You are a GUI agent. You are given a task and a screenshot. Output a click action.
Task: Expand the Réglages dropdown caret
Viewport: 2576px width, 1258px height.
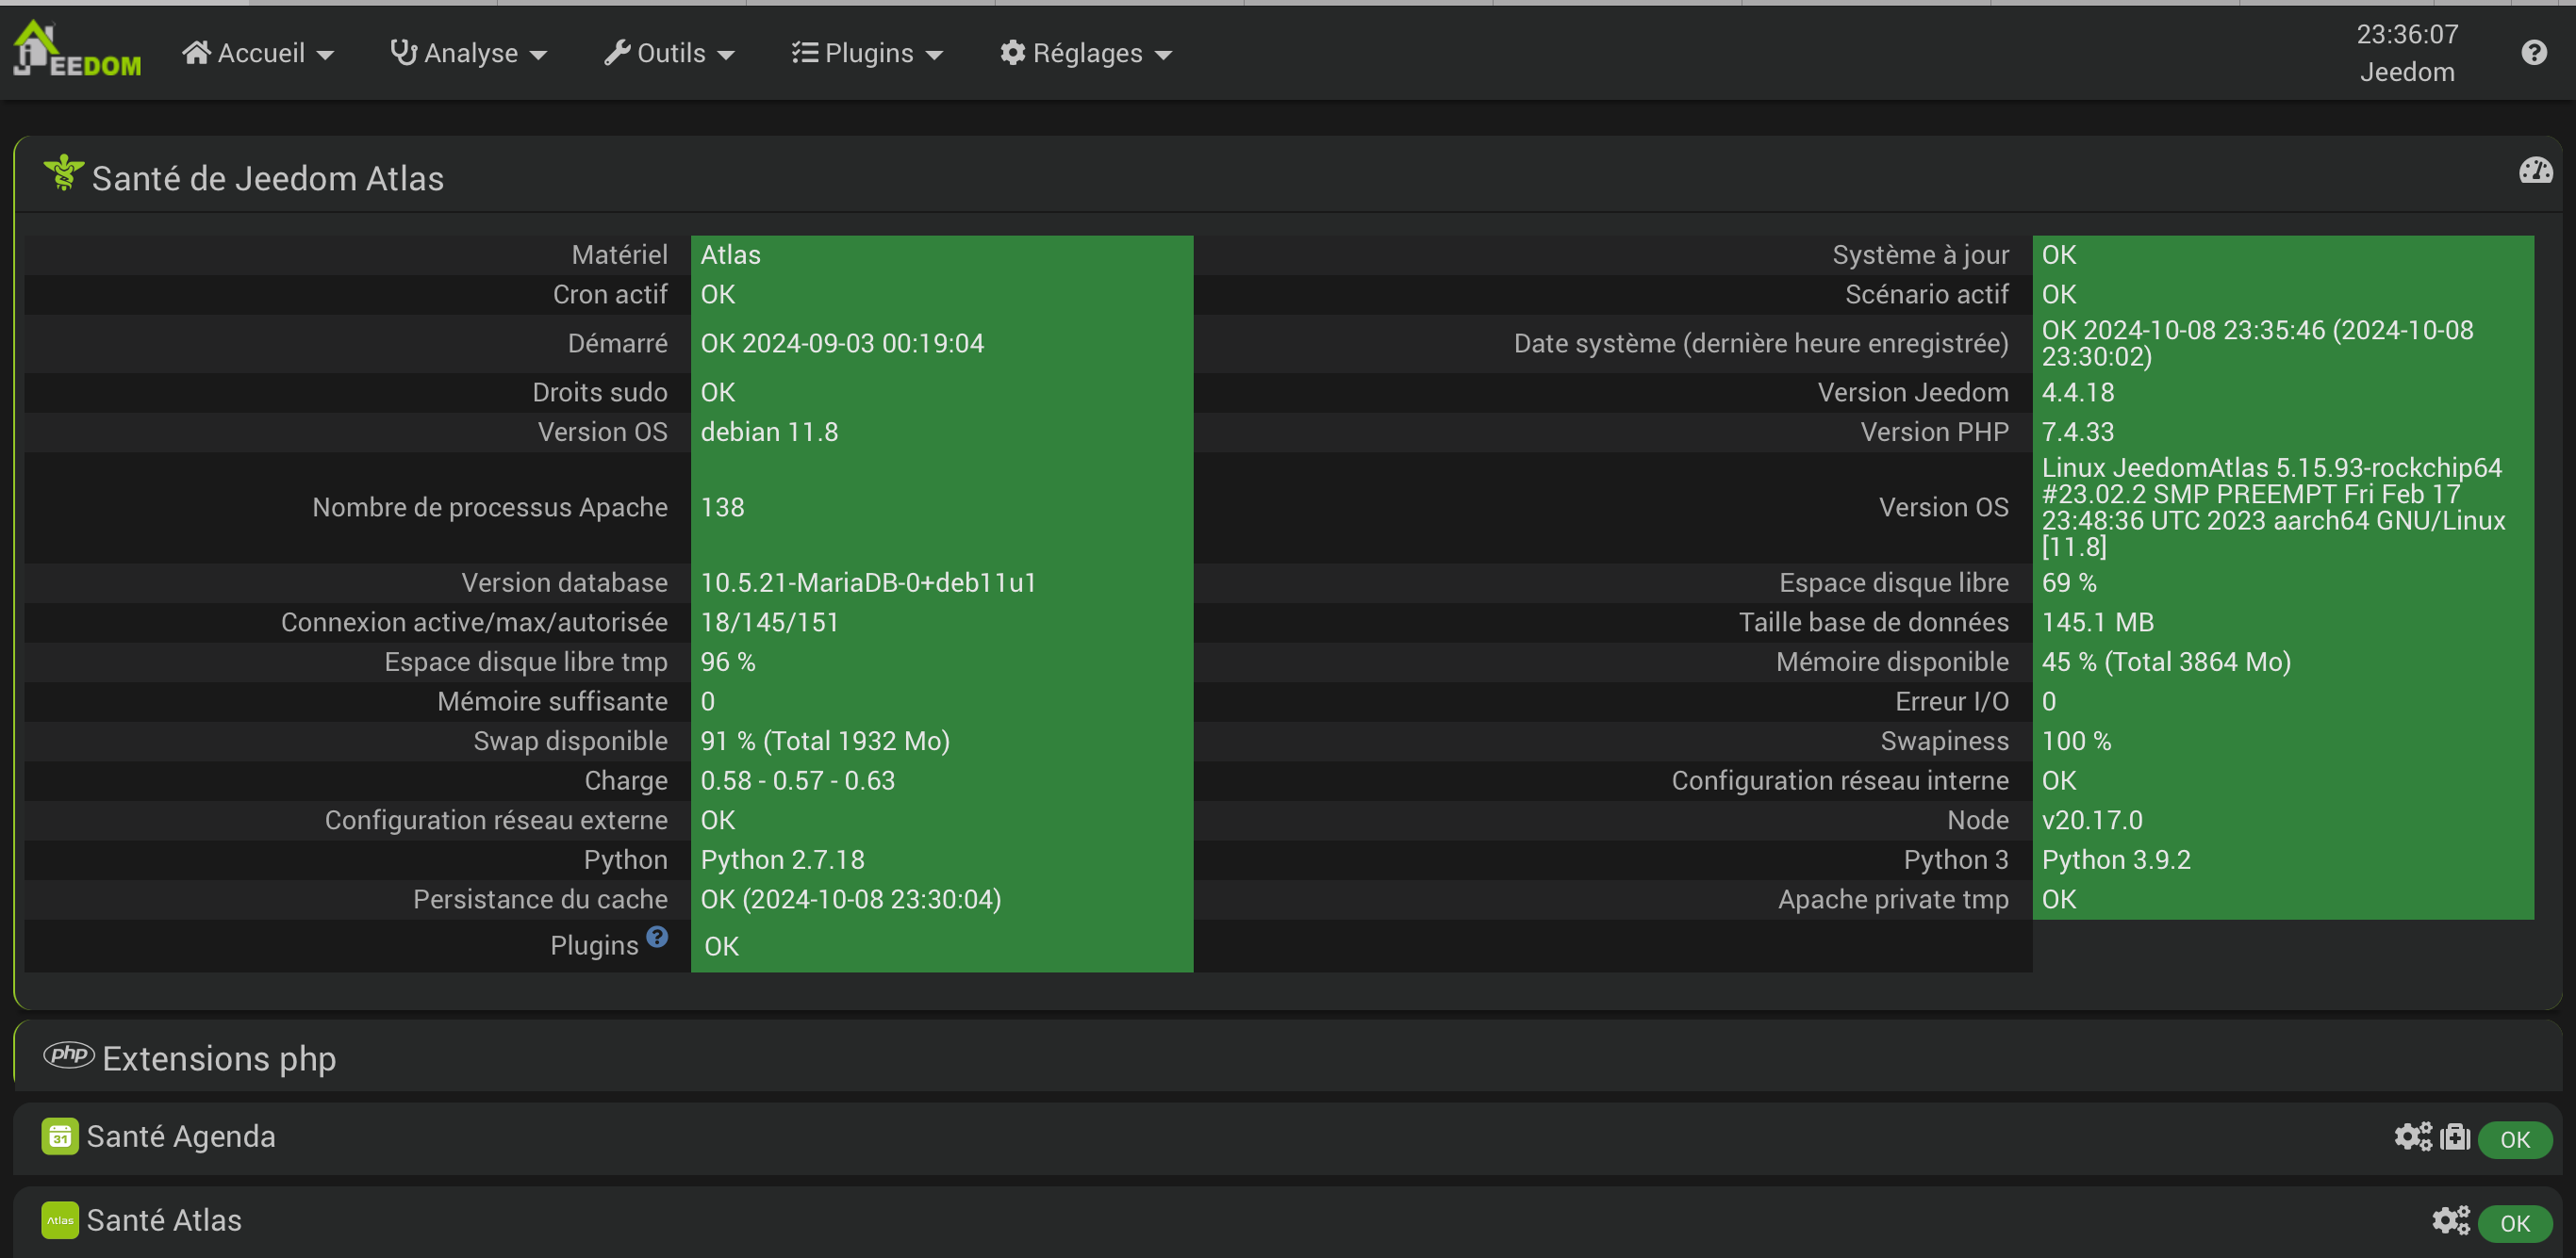[1163, 56]
